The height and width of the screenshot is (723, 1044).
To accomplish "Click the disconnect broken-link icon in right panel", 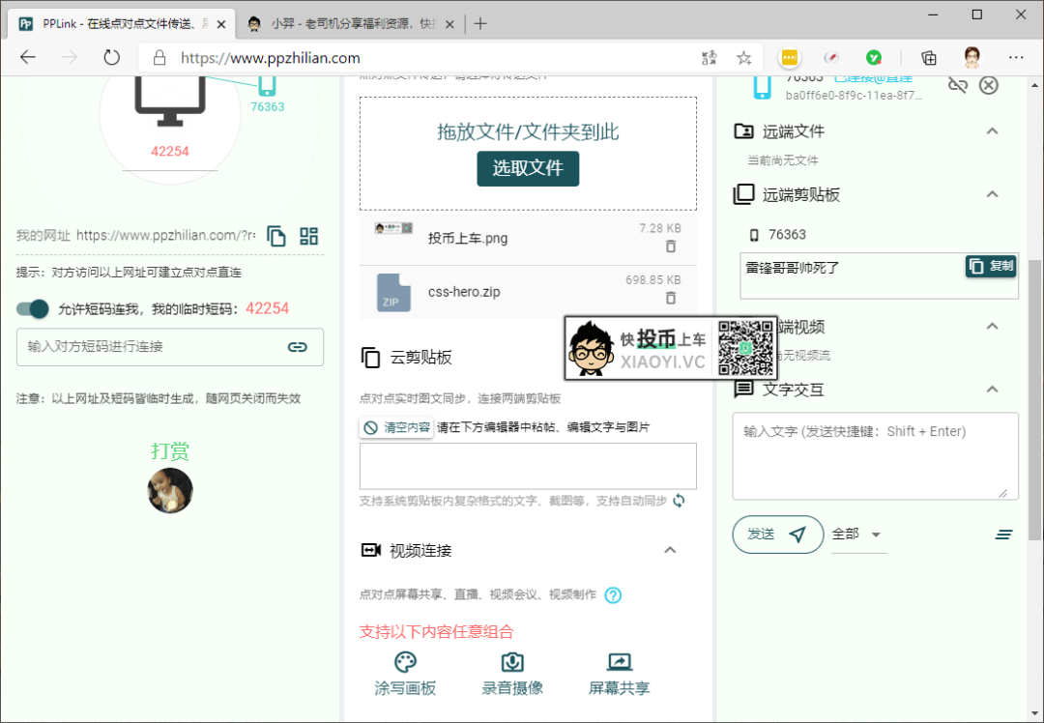I will (958, 85).
